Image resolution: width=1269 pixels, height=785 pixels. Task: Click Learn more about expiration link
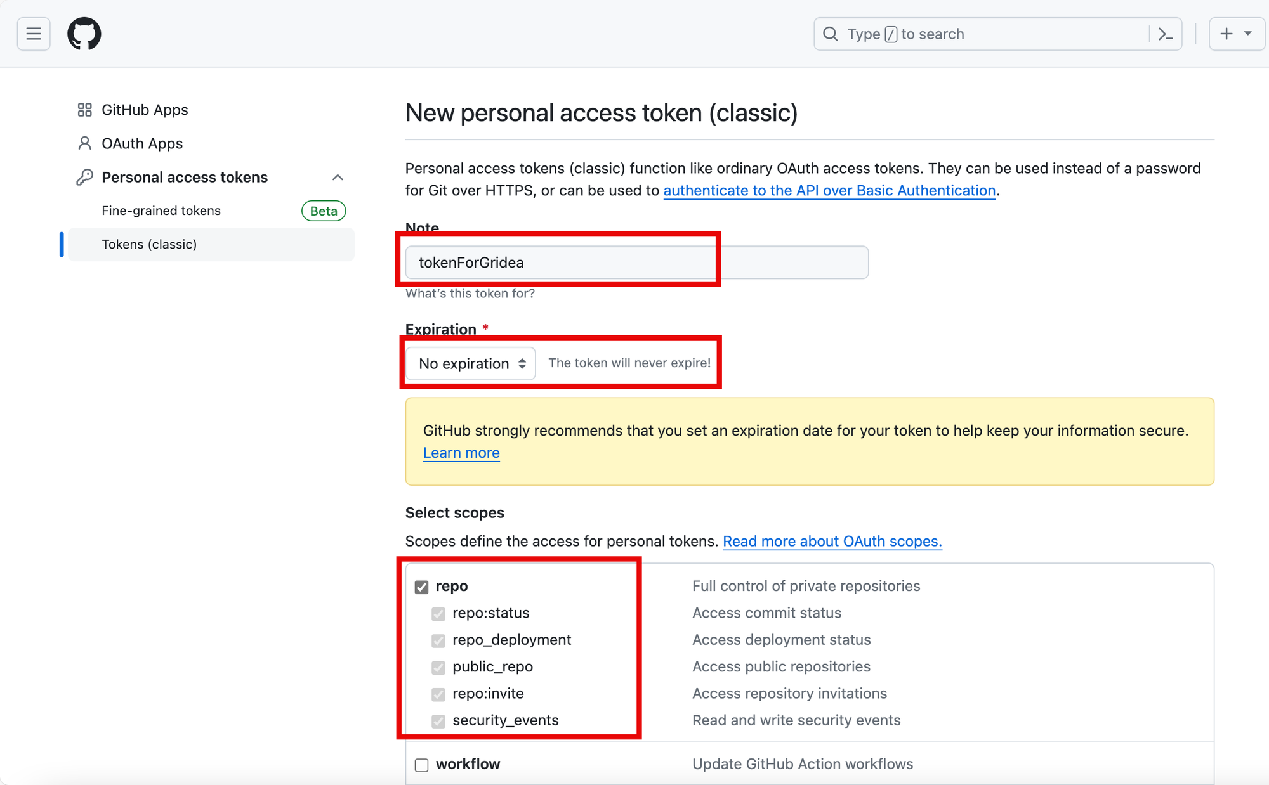(x=461, y=453)
